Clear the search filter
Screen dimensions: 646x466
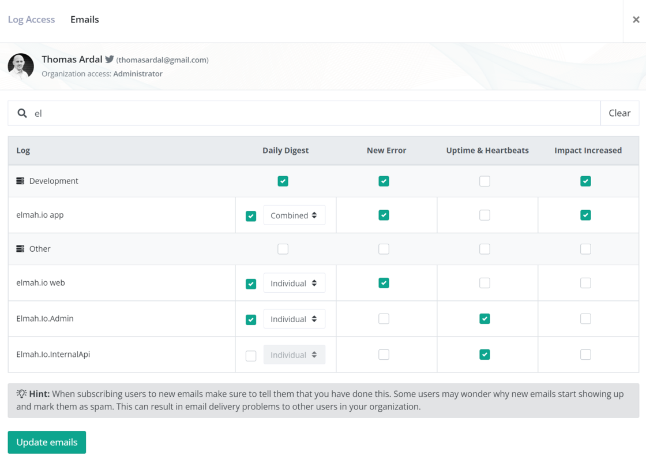(619, 113)
